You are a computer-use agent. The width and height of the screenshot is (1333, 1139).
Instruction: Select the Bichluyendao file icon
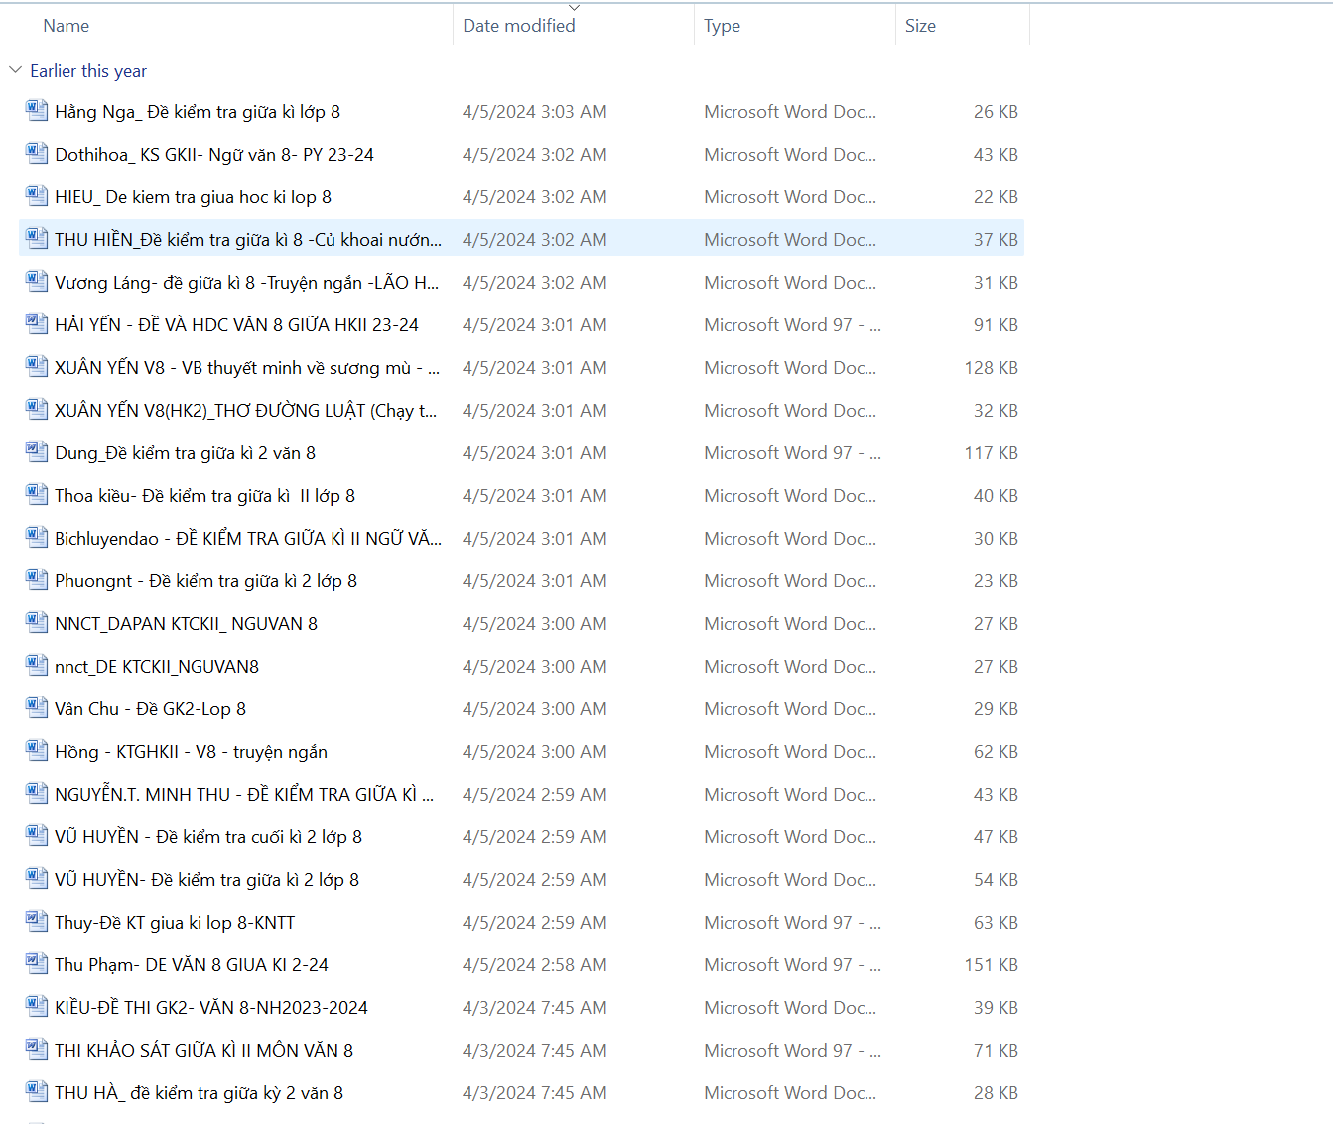click(x=37, y=537)
